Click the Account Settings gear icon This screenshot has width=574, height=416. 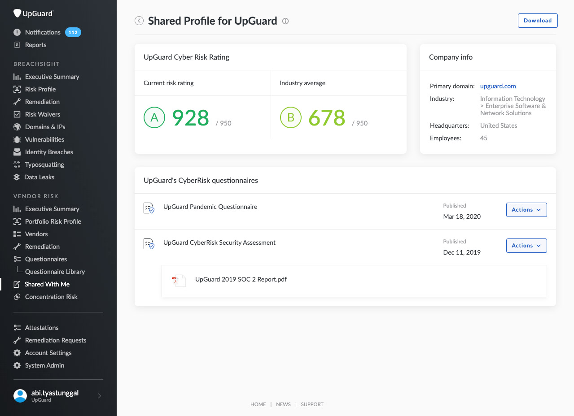tap(17, 353)
